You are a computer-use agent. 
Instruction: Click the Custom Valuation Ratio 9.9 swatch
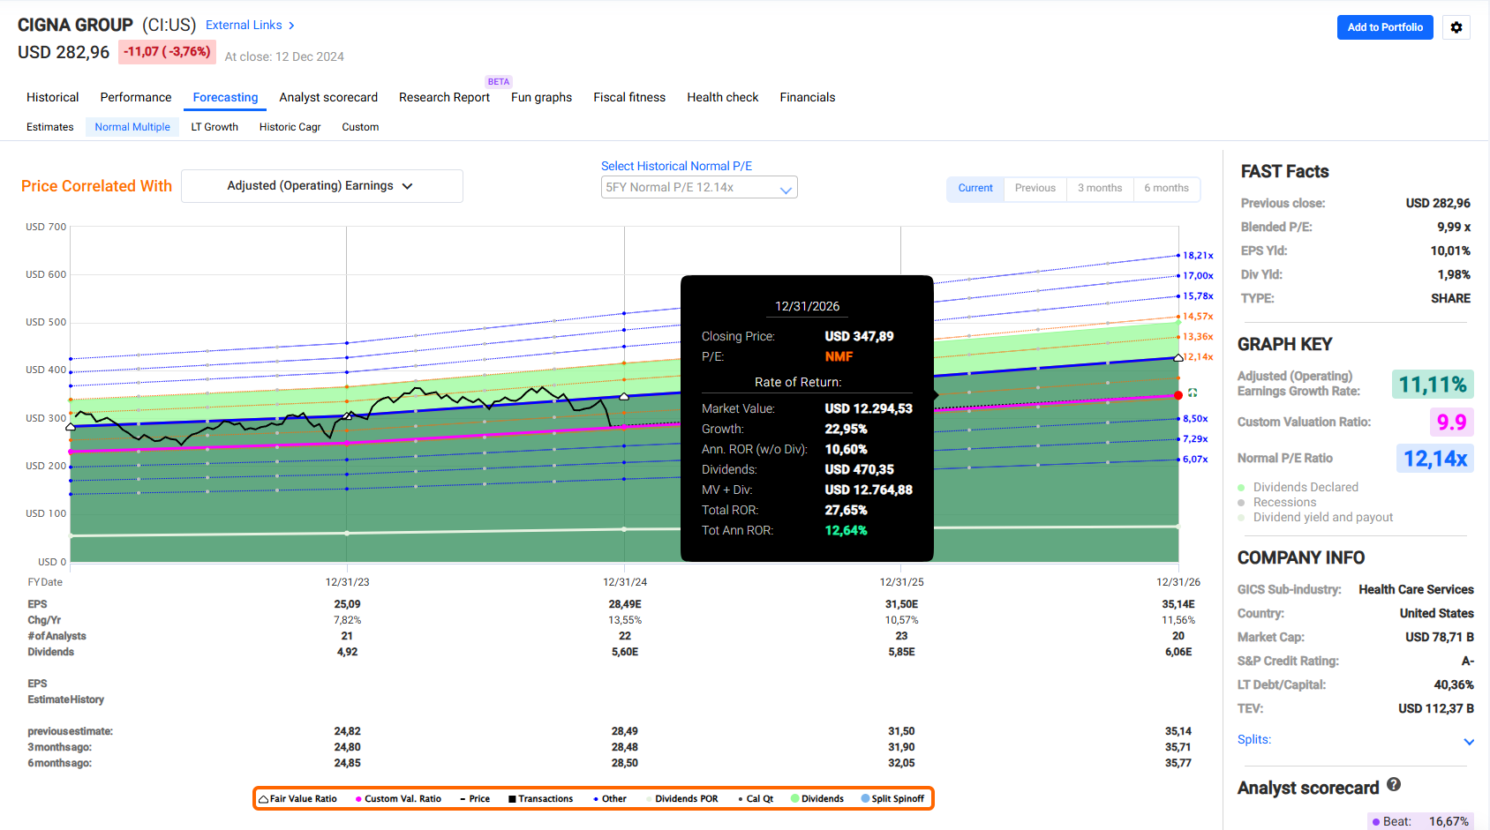1451,422
